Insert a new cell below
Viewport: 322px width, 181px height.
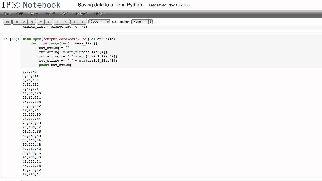65,22
